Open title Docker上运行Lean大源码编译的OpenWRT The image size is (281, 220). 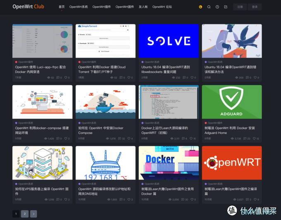(x=164, y=130)
